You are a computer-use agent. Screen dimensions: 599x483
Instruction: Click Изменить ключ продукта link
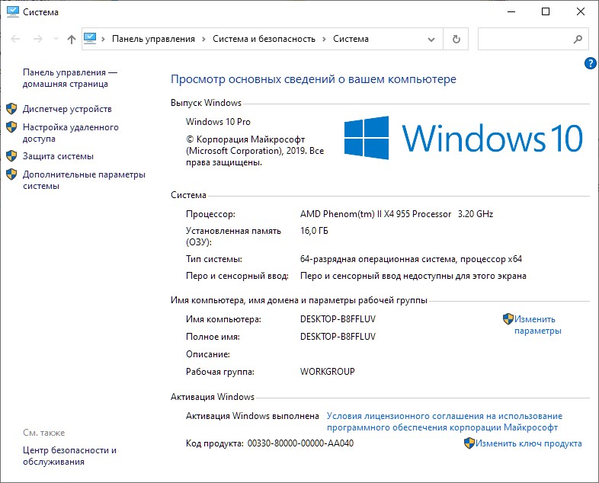click(529, 443)
